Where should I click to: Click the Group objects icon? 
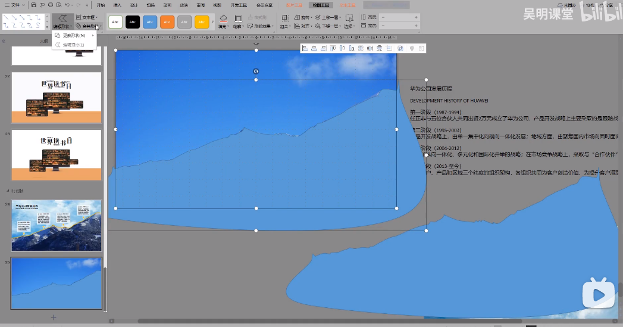click(x=285, y=18)
